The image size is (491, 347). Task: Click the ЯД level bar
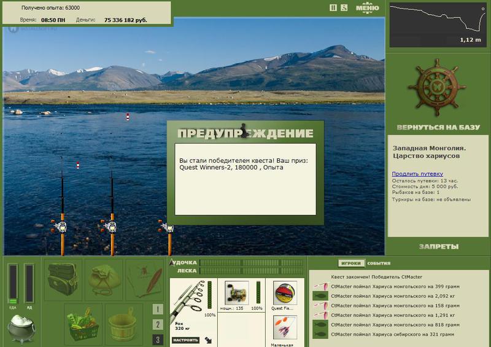[x=29, y=283]
